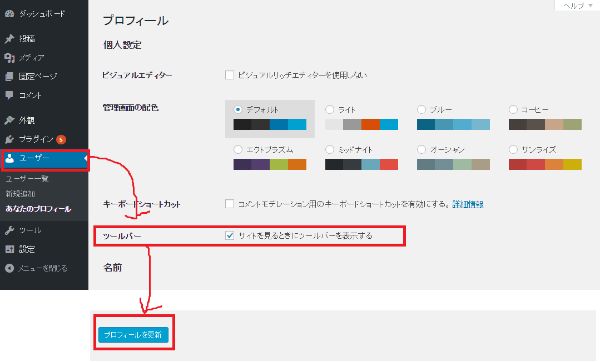Open the 詳細情報 link
600x362 pixels.
coord(468,204)
